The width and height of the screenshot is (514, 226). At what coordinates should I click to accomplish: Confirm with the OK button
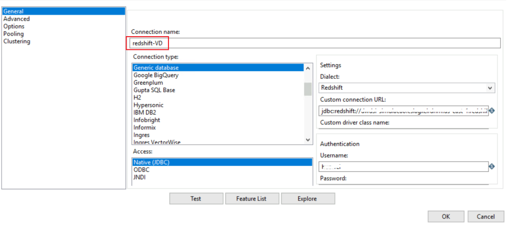click(x=446, y=216)
